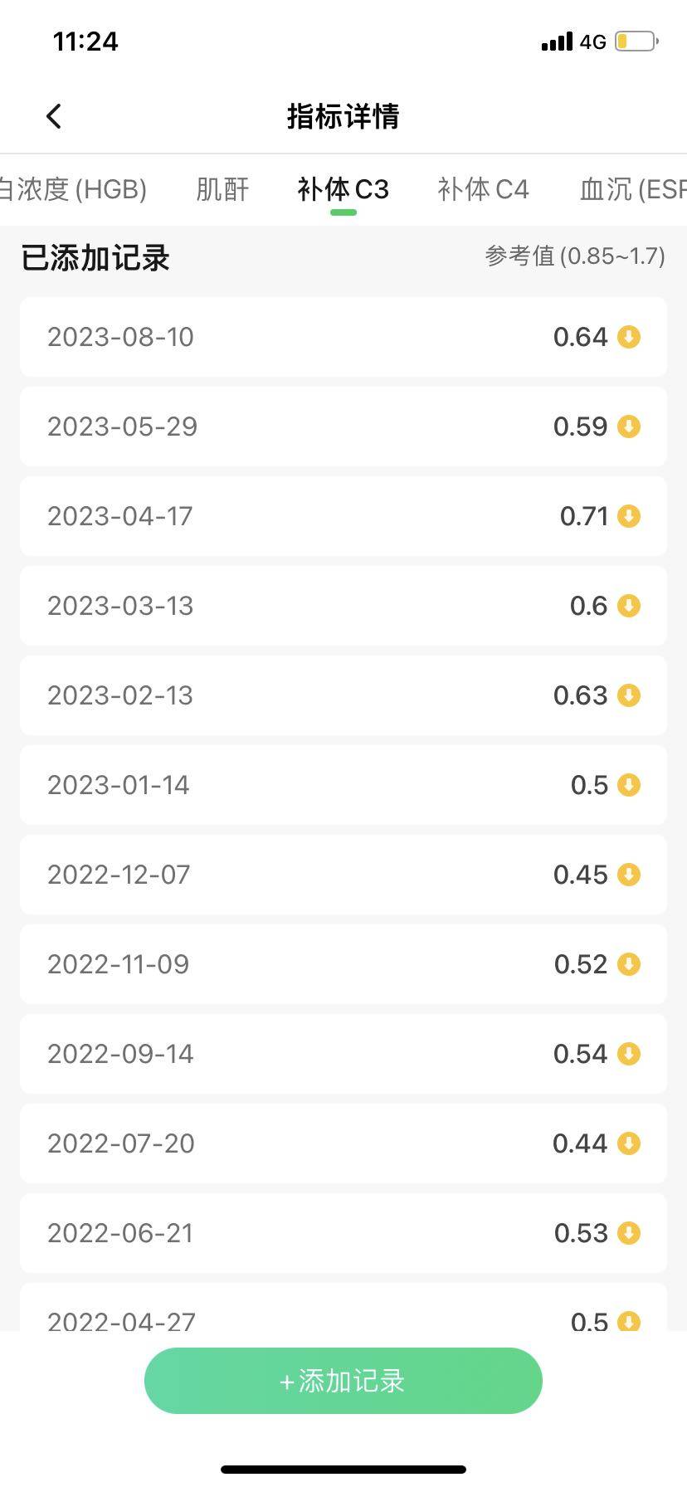The width and height of the screenshot is (687, 1487).
Task: Open the 2023-05-29 record
Action: pos(343,427)
